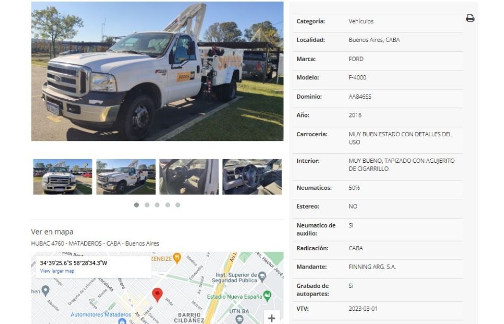Select the fourth carousel pagination dot
The height and width of the screenshot is (324, 504).
[168, 205]
